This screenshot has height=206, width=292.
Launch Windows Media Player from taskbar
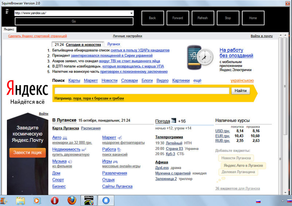37,201
